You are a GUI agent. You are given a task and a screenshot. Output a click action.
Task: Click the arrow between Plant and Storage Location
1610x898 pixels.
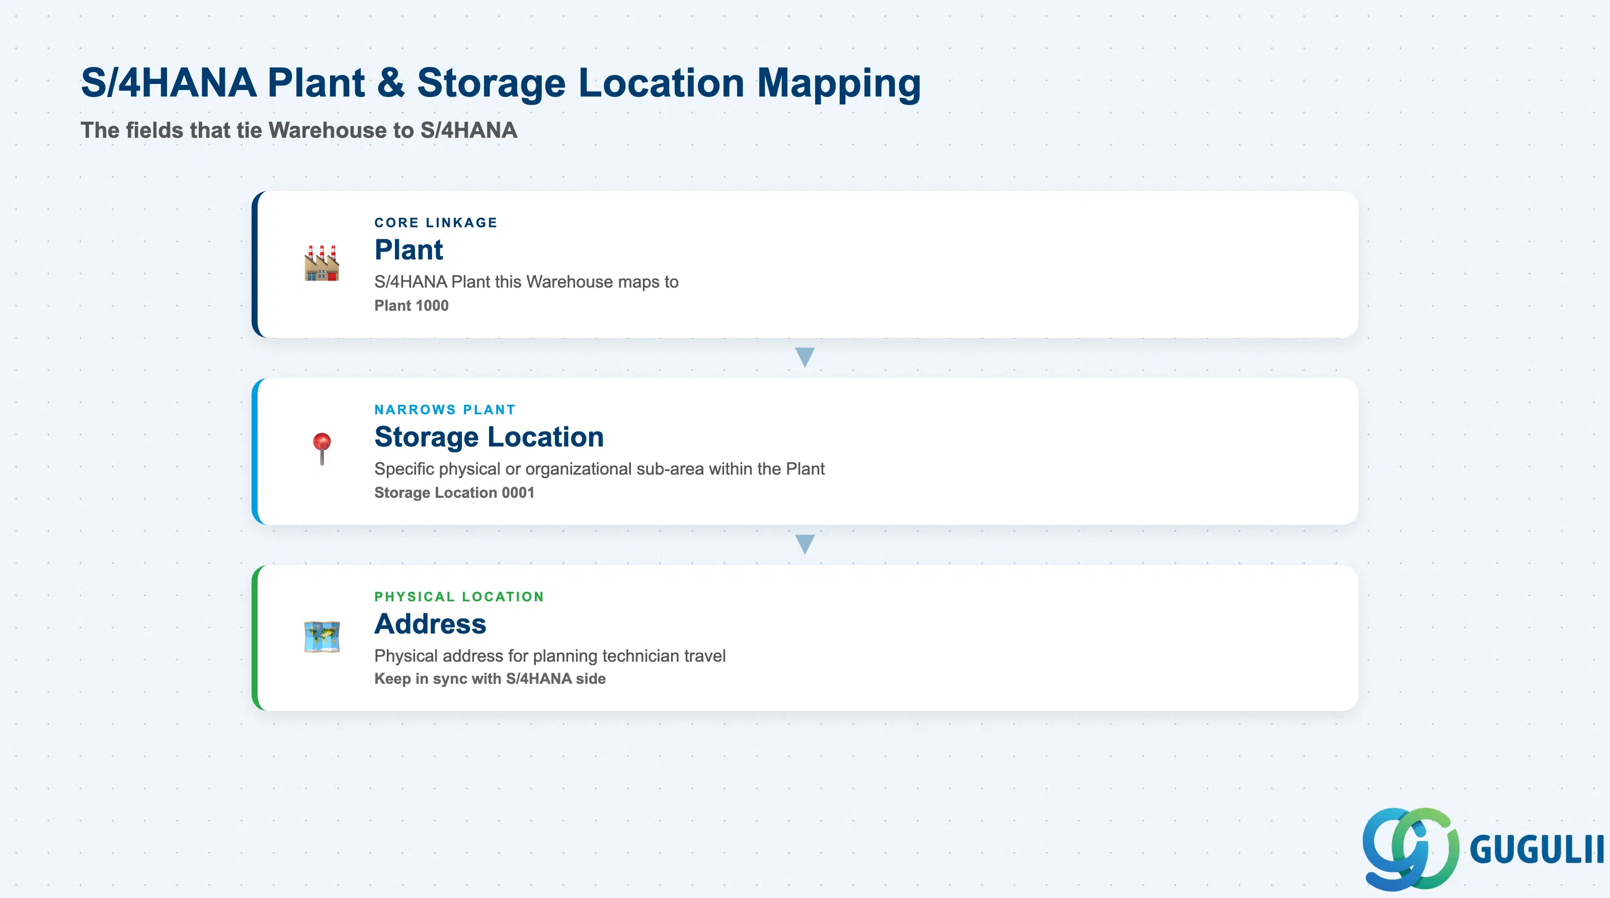tap(804, 357)
